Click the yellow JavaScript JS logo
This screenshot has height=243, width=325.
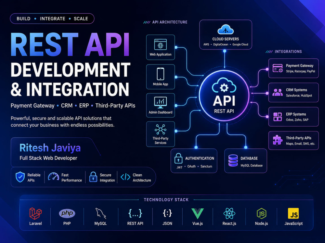(293, 214)
